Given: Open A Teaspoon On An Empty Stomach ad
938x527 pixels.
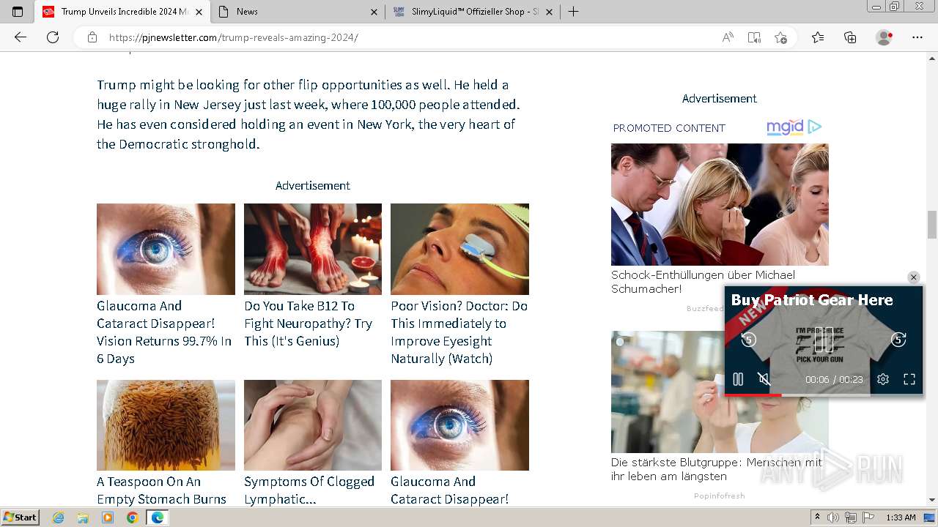Looking at the screenshot, I should pyautogui.click(x=161, y=490).
